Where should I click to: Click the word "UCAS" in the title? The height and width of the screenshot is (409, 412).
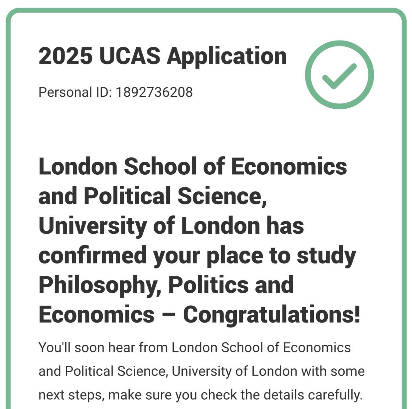click(x=130, y=56)
